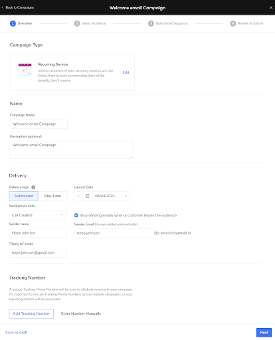Click the Delivery section heading
Viewport: 275px width, 340px height.
click(18, 175)
